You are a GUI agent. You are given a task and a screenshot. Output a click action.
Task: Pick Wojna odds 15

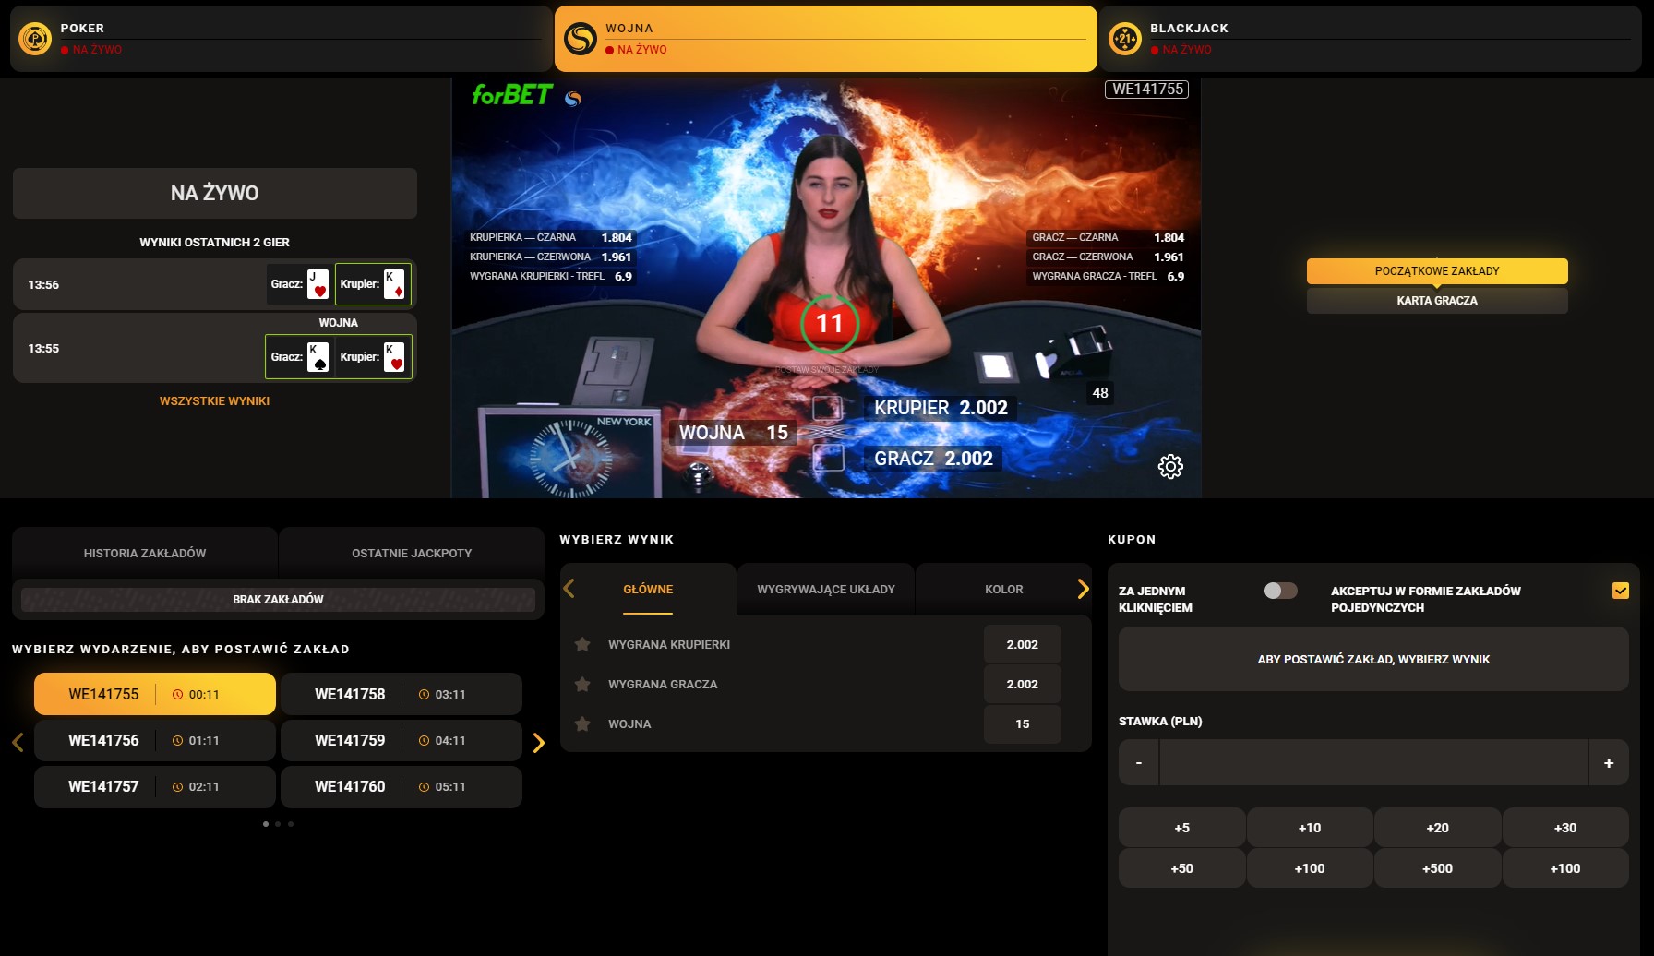coord(1022,723)
